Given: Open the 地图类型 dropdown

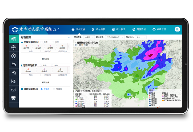Looking at the screenshot, I should pyautogui.click(x=88, y=37).
